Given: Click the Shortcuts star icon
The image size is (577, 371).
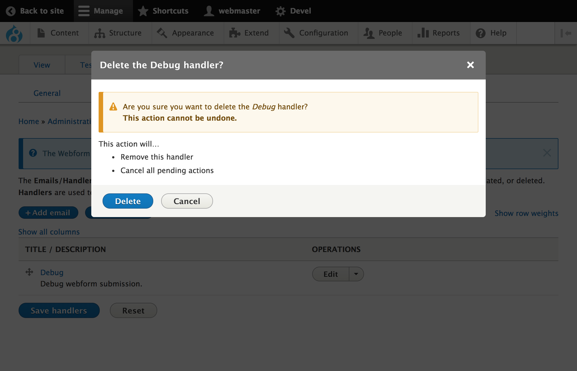Looking at the screenshot, I should (143, 11).
